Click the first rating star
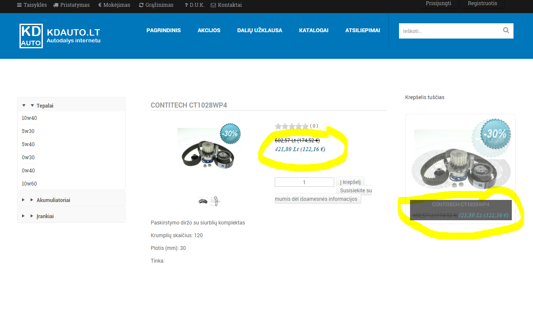This screenshot has width=533, height=324. tap(278, 126)
